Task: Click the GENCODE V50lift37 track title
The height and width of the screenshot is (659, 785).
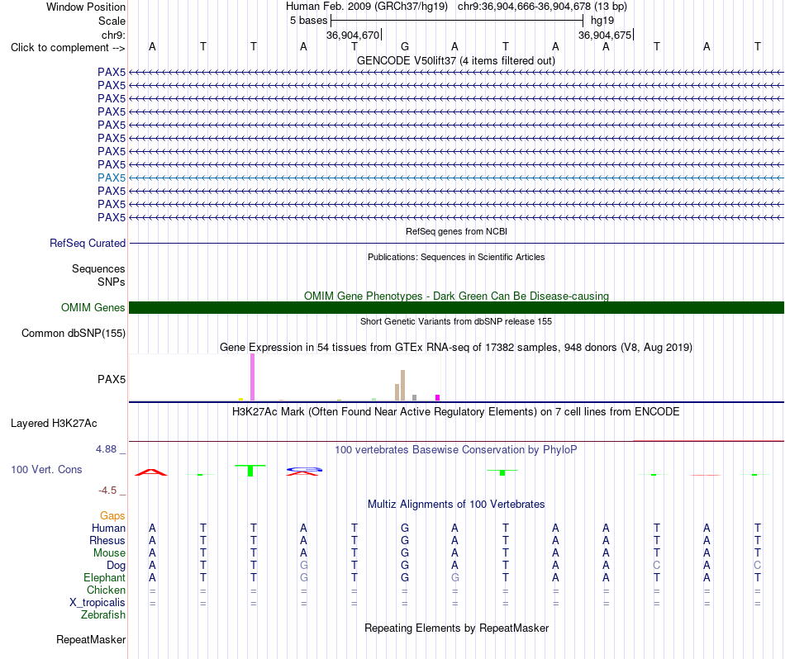Action: point(456,60)
